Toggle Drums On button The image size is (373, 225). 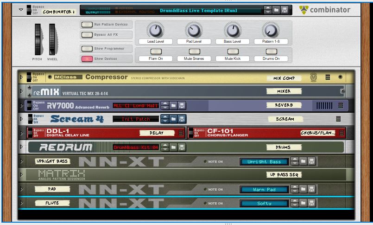(271, 51)
